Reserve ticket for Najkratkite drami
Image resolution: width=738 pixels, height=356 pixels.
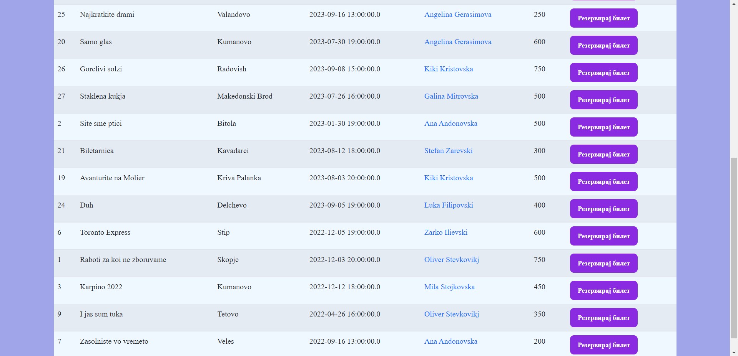603,18
